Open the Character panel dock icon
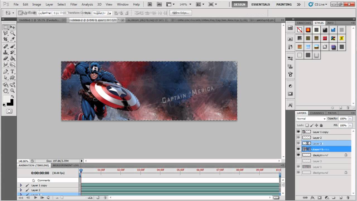357x201 pixels. click(x=290, y=105)
